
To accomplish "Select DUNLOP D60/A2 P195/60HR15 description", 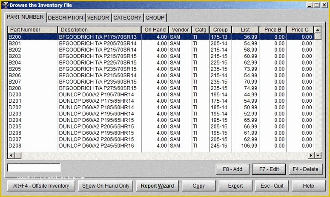I will [96, 133].
